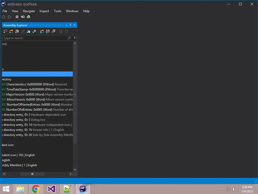Select the NumberOfIdEntries: 0x0005 row

pos(37,110)
